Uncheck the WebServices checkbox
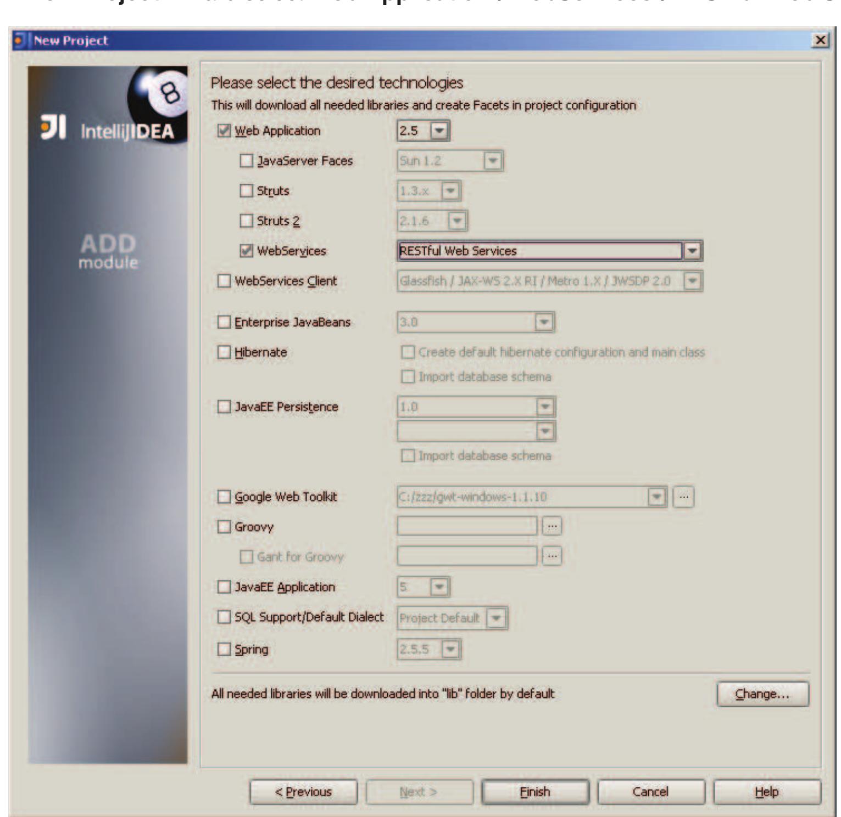 [246, 251]
